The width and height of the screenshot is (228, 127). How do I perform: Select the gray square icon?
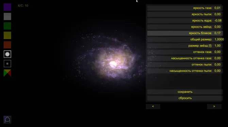(x=7, y=17)
